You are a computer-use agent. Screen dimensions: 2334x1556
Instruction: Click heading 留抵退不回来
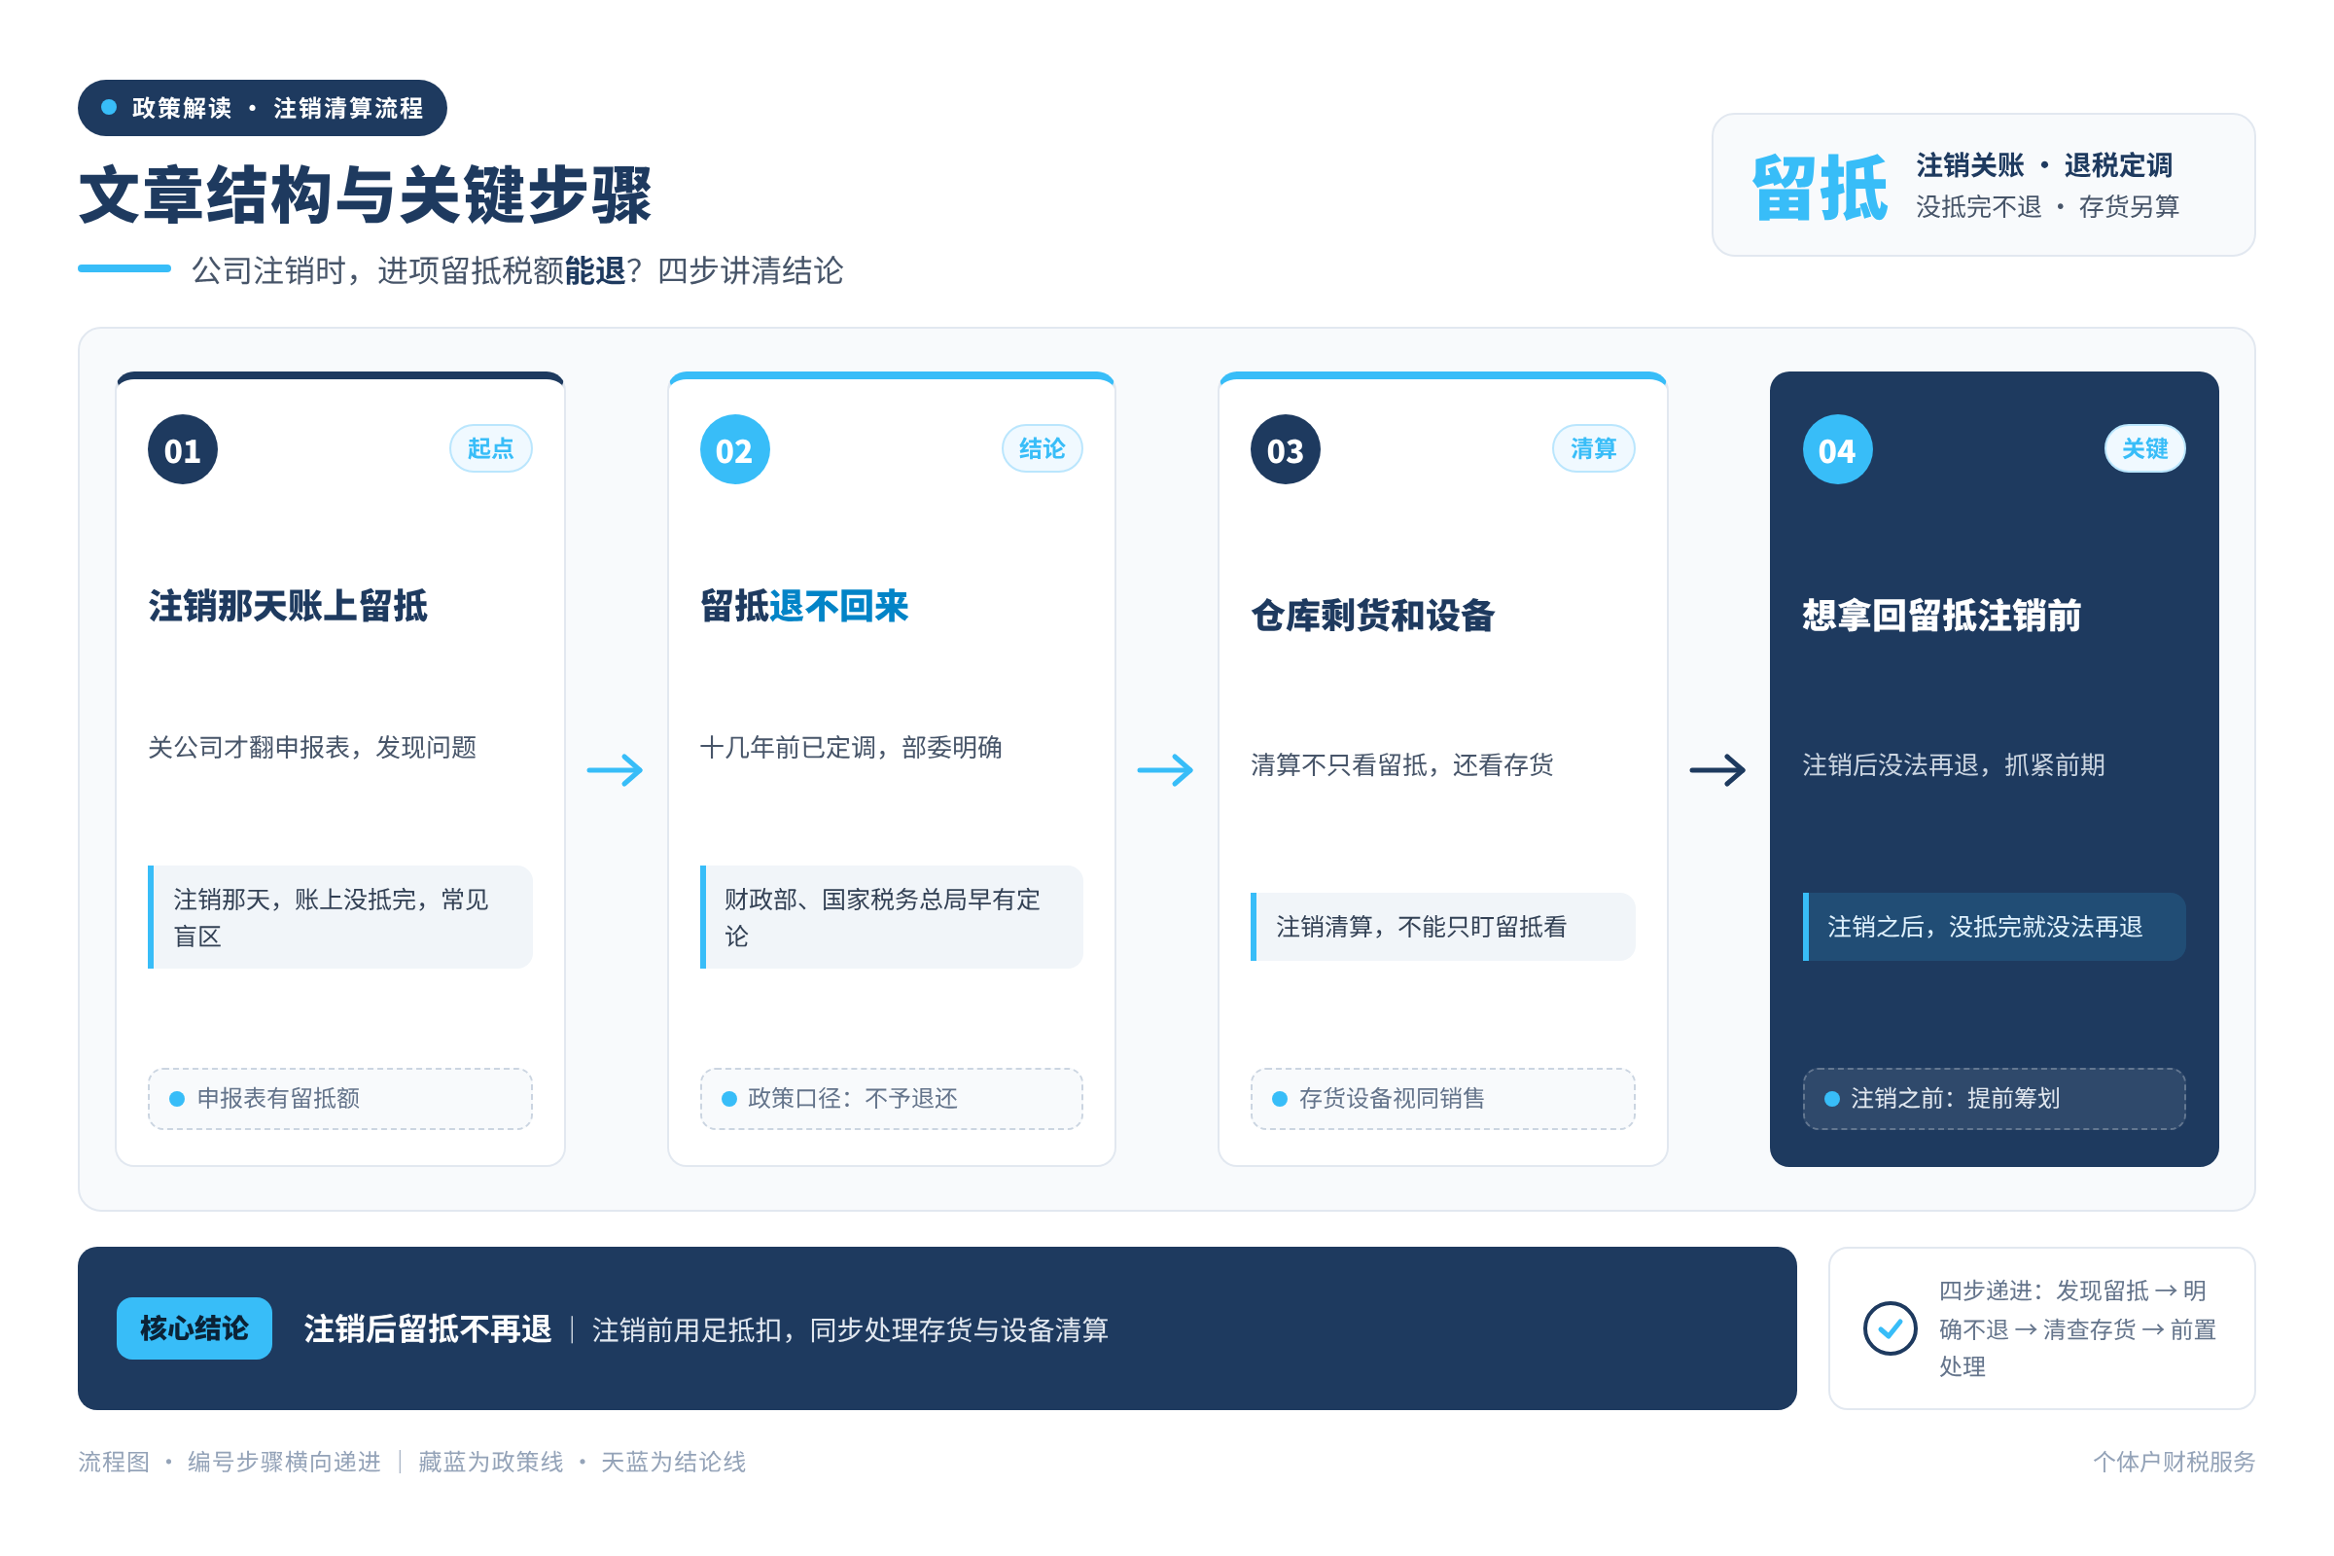coord(804,606)
